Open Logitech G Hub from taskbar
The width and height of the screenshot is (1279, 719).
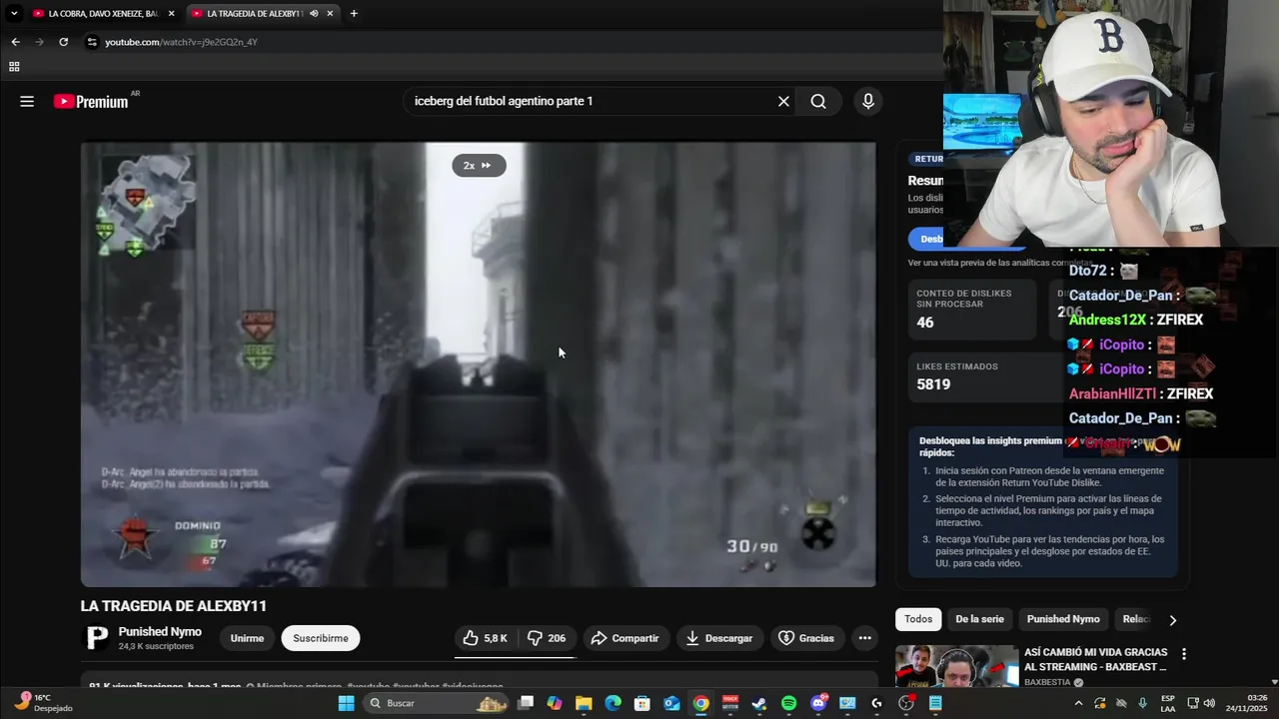tap(876, 703)
